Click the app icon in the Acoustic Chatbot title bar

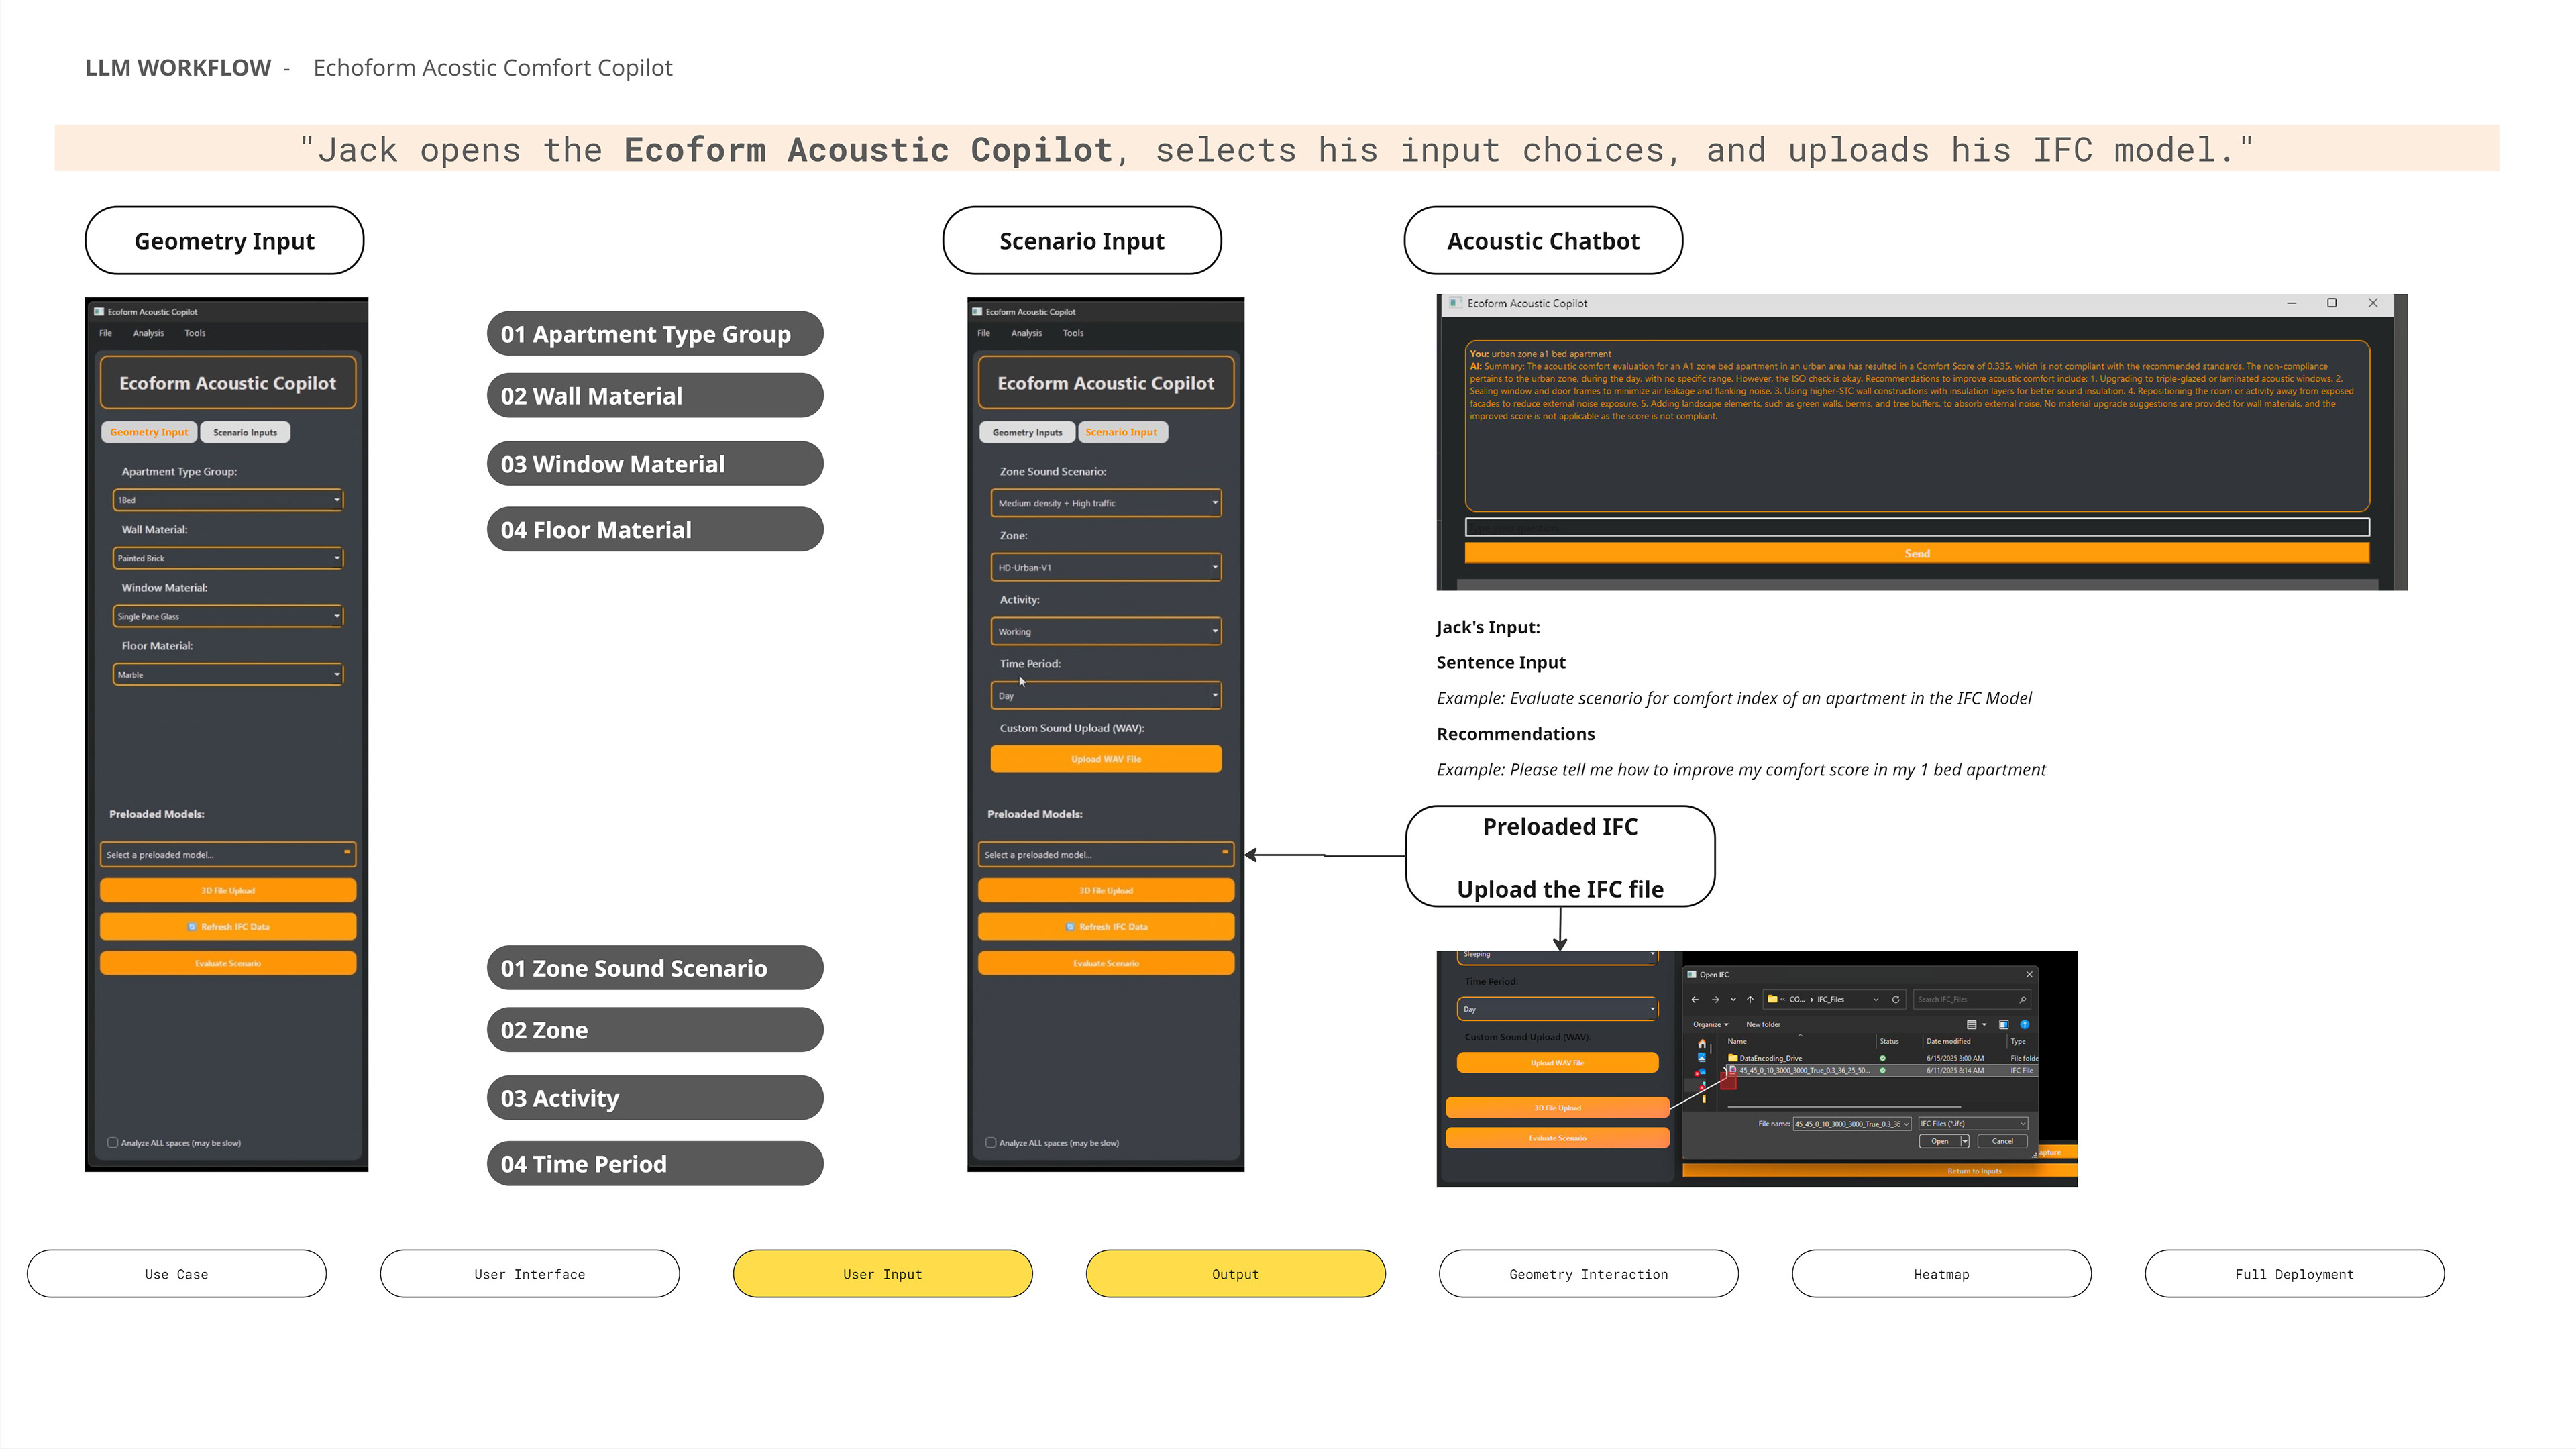[1457, 302]
